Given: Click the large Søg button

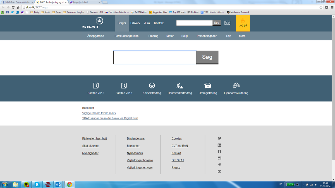Looking at the screenshot, I should (x=207, y=57).
